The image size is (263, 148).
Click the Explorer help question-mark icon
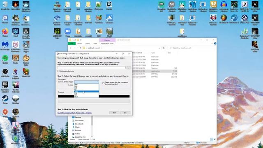click(215, 44)
